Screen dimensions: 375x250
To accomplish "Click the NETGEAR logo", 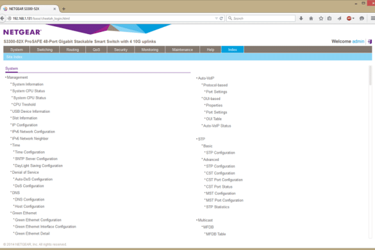I will (x=22, y=32).
